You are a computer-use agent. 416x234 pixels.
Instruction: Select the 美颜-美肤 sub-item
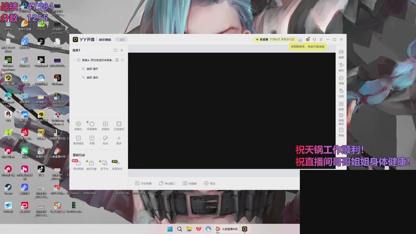93,77
